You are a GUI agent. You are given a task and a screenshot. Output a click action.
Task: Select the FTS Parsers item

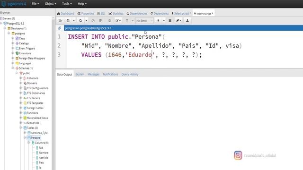coord(33,98)
